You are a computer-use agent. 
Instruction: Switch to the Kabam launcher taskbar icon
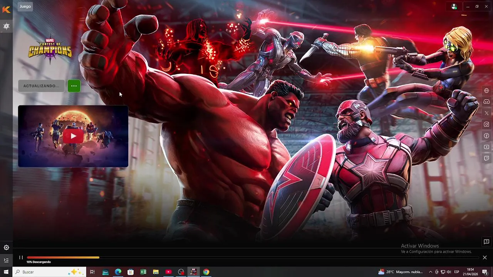tap(194, 272)
